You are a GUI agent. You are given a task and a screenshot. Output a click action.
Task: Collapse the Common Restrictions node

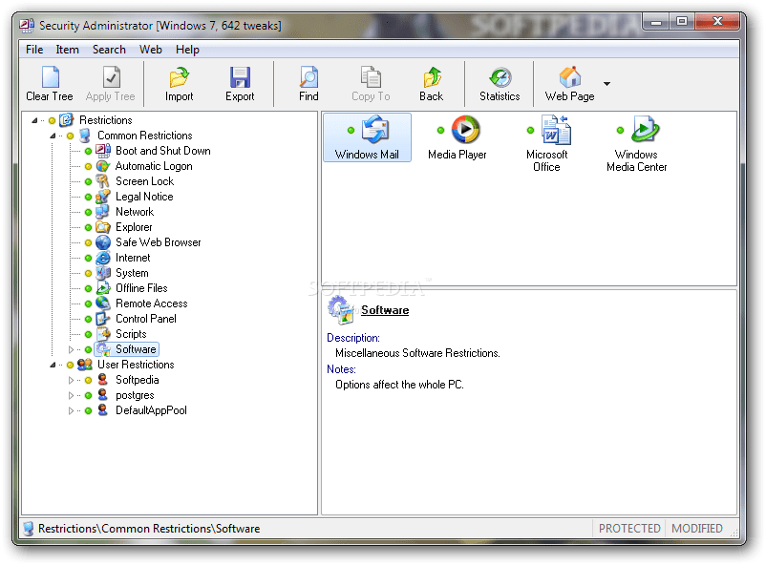pos(53,136)
